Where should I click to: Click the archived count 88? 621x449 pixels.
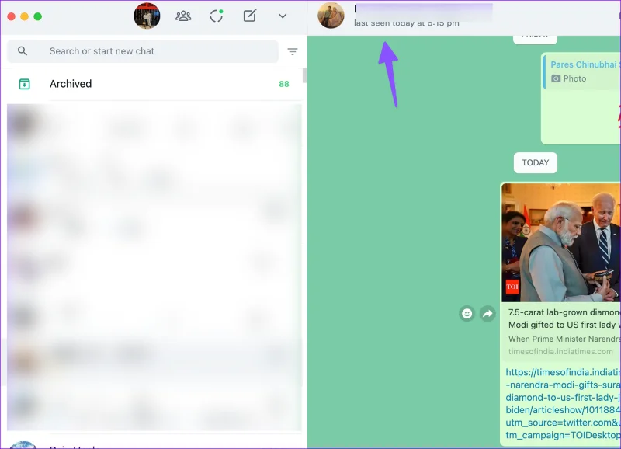[284, 84]
